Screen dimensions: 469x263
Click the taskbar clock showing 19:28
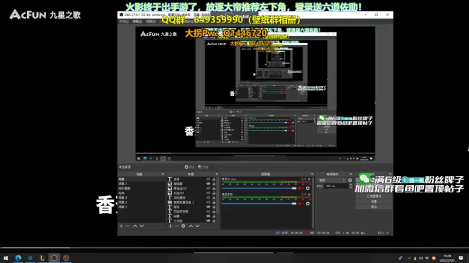447,258
